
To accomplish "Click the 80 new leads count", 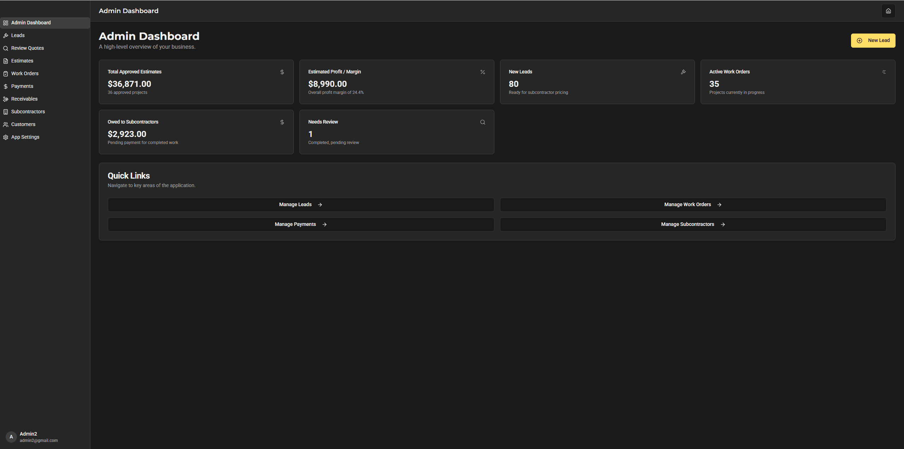I will 513,84.
